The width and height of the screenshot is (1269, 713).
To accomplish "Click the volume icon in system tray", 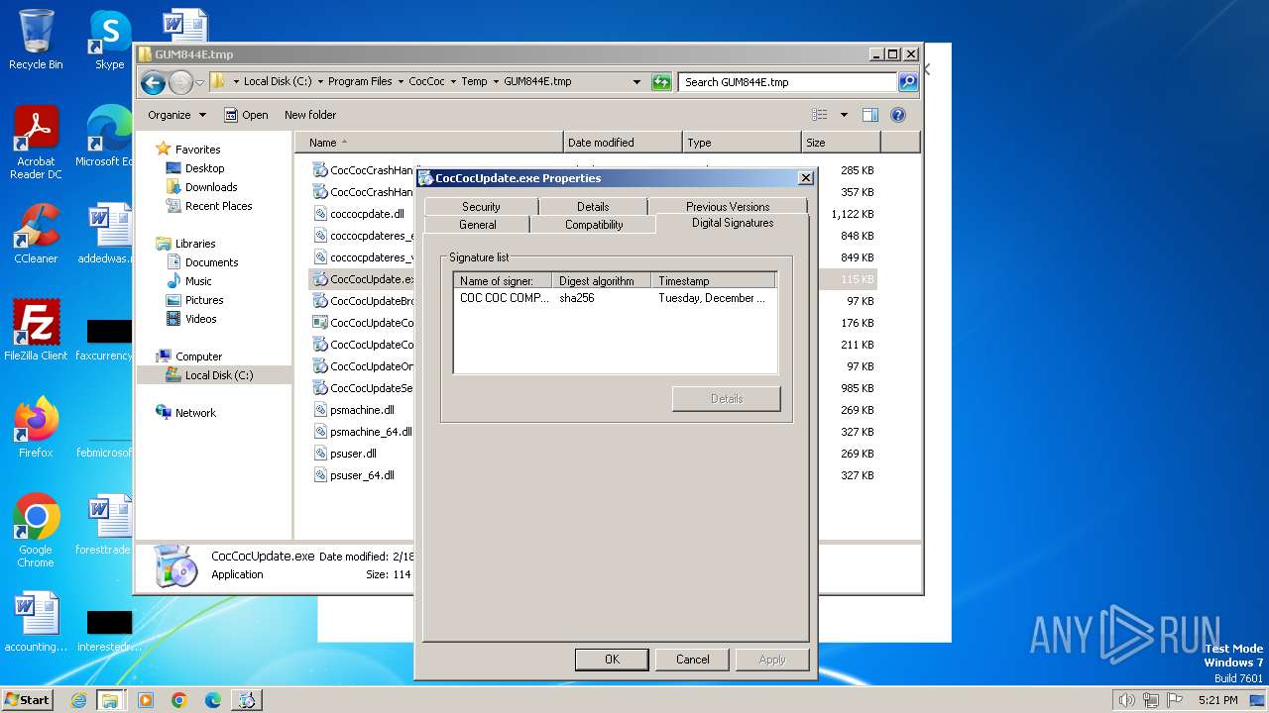I will click(1126, 700).
